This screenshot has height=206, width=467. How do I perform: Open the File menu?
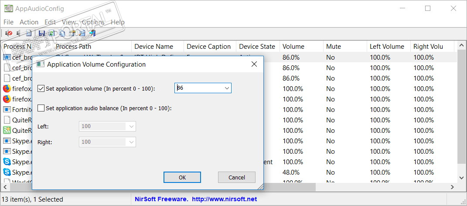point(8,22)
